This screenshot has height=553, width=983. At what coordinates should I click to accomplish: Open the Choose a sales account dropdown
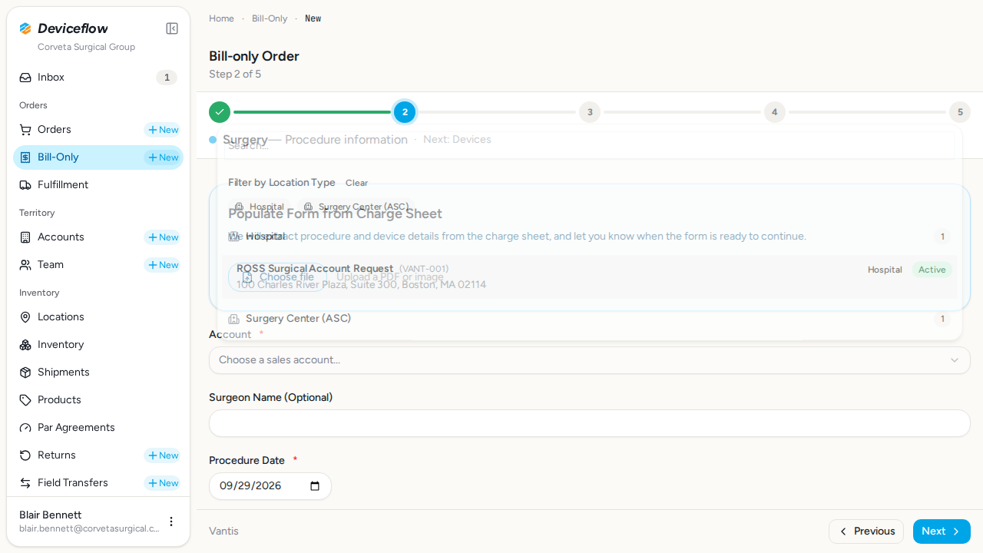coord(590,360)
